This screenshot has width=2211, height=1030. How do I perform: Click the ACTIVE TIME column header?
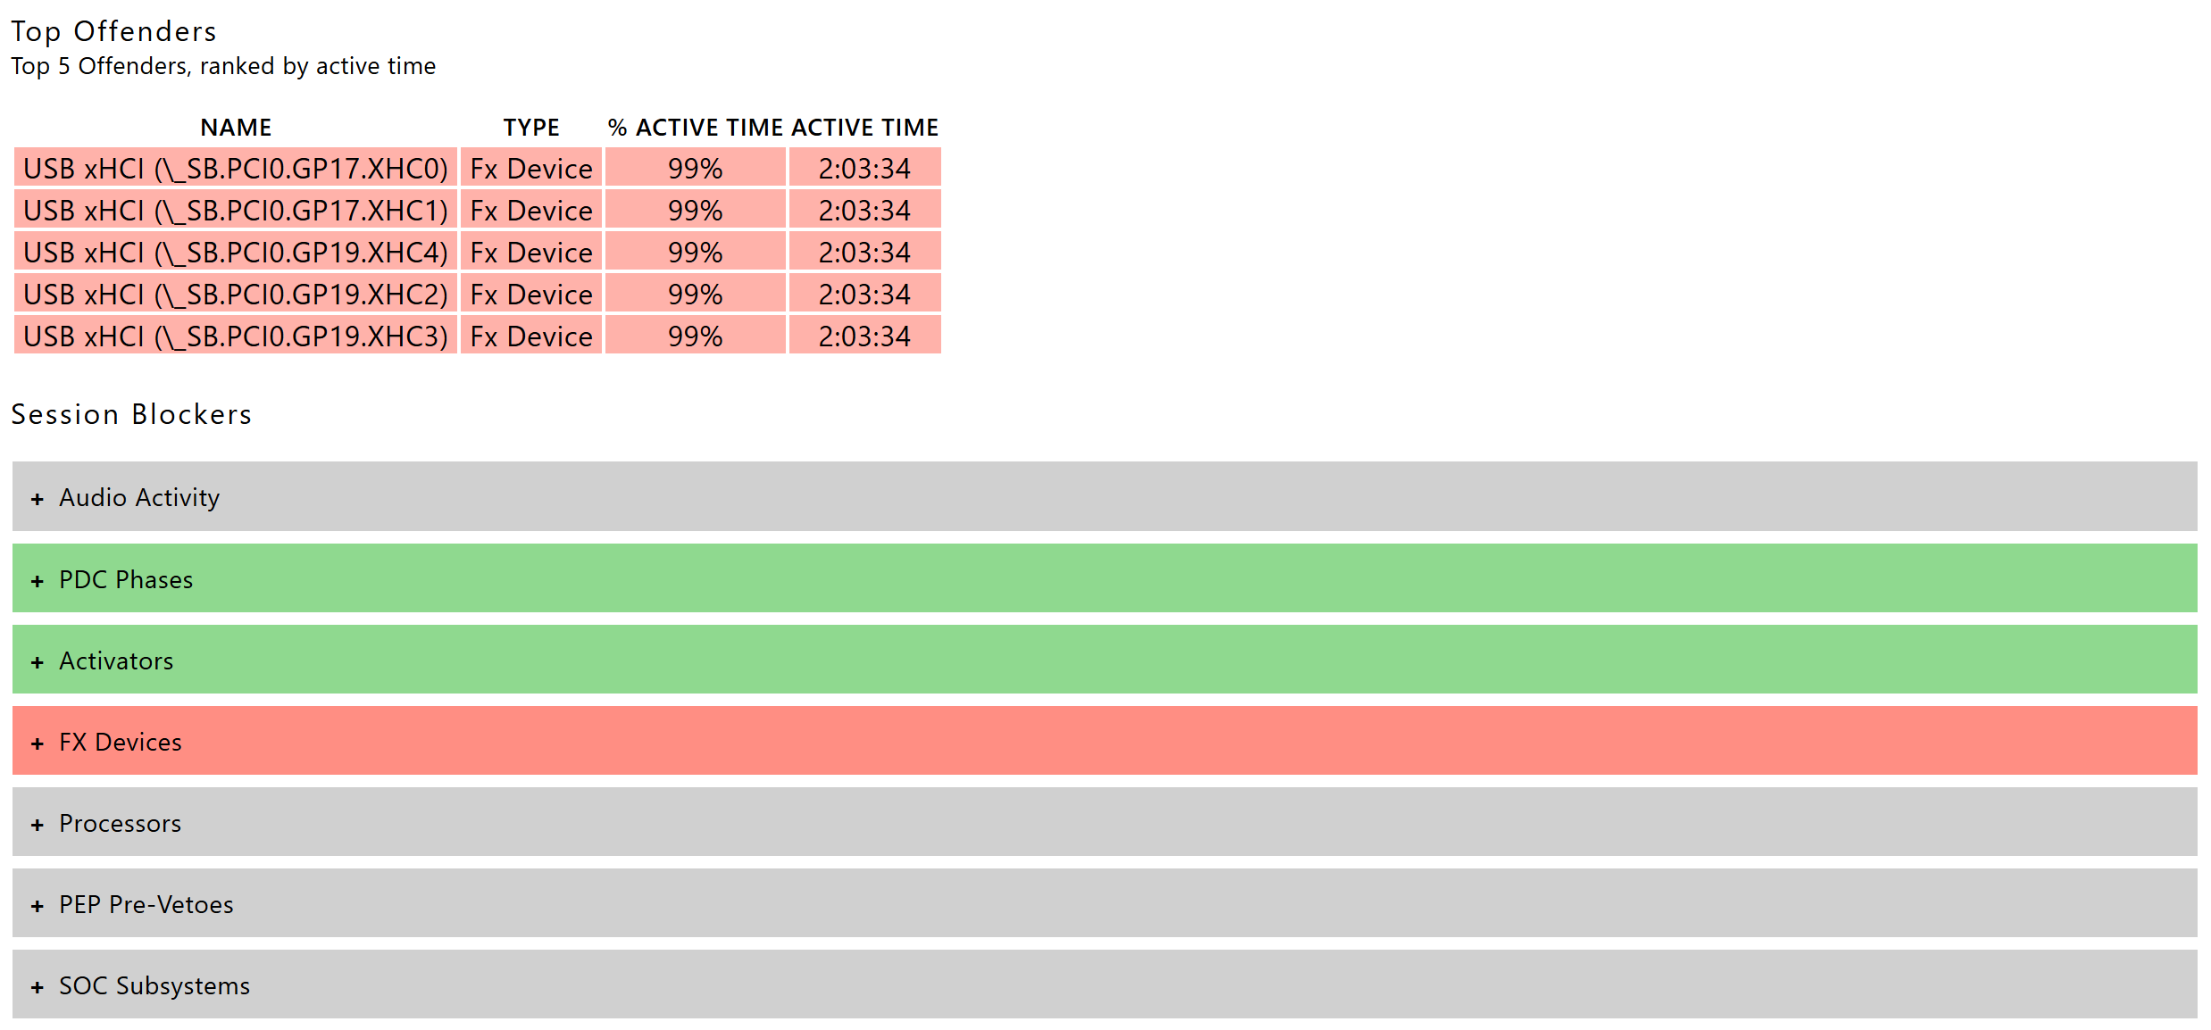(864, 128)
